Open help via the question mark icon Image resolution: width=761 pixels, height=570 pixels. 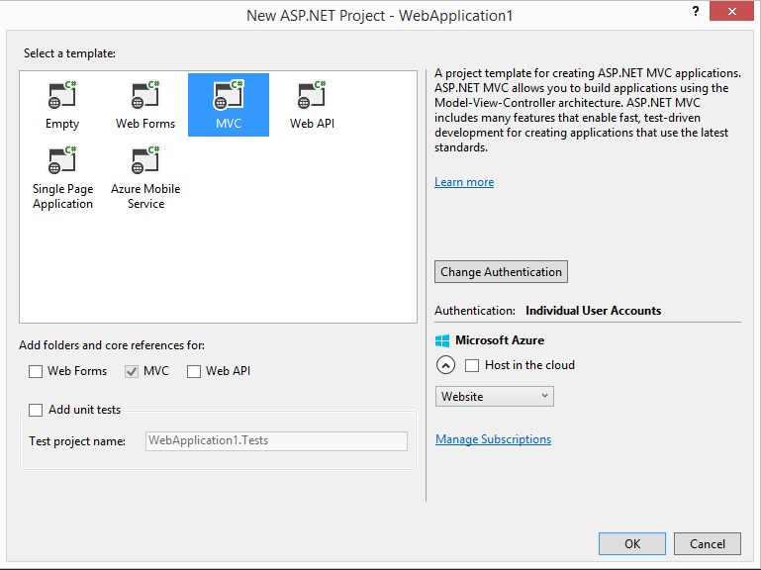click(x=696, y=11)
